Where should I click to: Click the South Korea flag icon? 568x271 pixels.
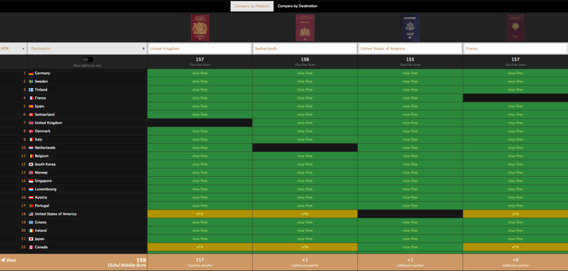[x=31, y=164]
